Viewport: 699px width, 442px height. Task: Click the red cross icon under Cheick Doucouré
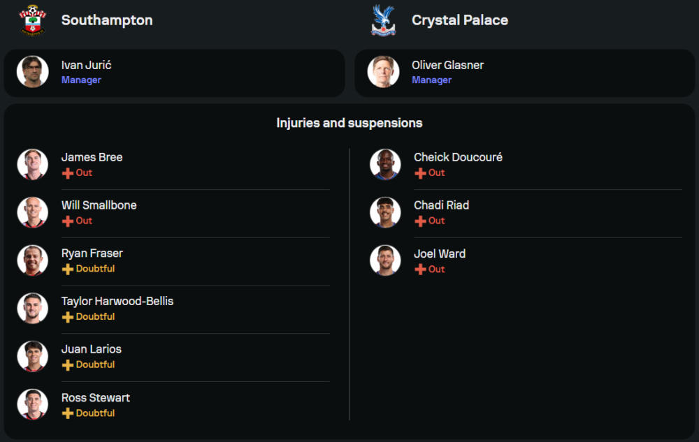tap(420, 173)
